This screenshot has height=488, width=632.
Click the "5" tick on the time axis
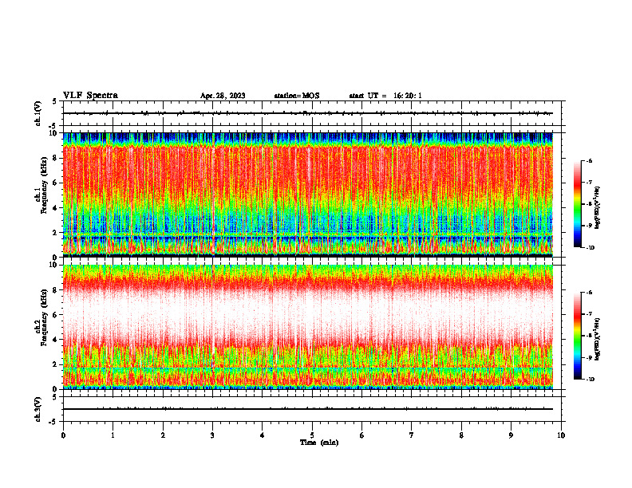[312, 435]
